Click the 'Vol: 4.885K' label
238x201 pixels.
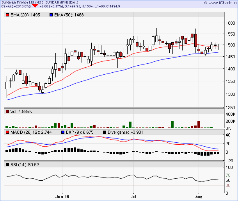pos(21,111)
